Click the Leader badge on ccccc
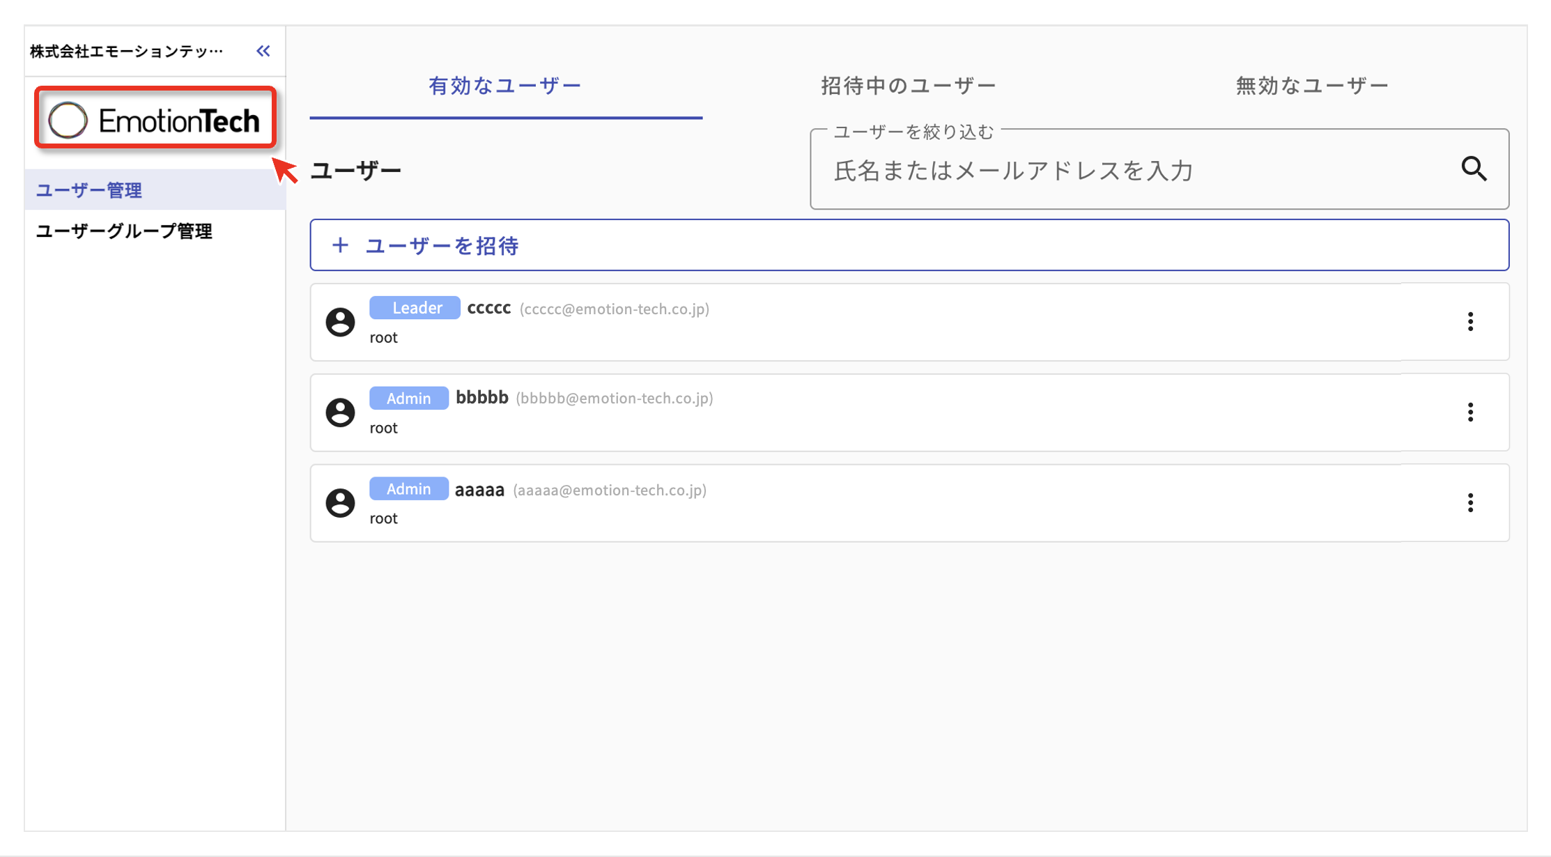Image resolution: width=1551 pixels, height=857 pixels. click(415, 308)
